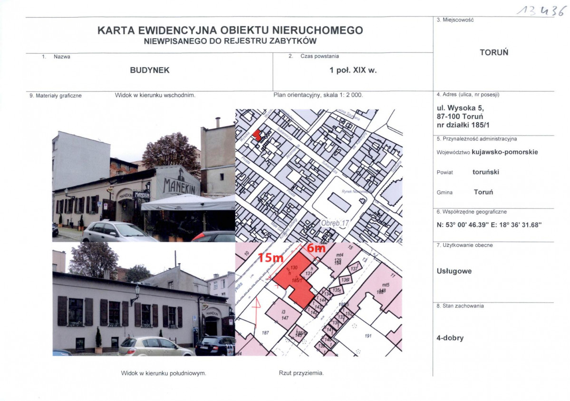570x401 pixels.
Task: Click the '2. Czas powstania' label
Action: point(314,56)
